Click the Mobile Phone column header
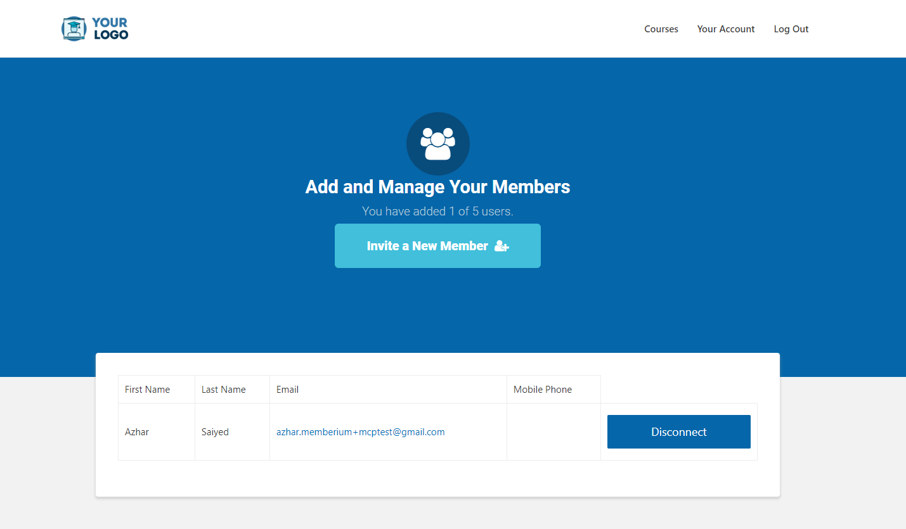Screen dimensions: 906x529 coord(554,390)
